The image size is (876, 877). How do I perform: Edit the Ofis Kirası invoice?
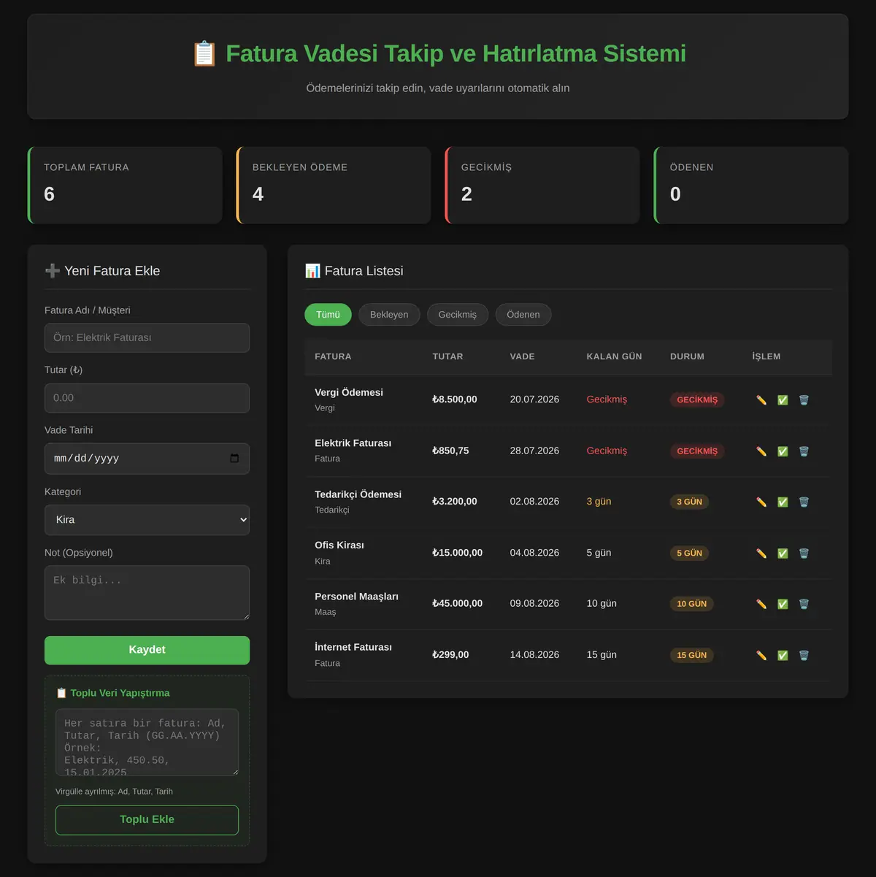click(x=761, y=554)
